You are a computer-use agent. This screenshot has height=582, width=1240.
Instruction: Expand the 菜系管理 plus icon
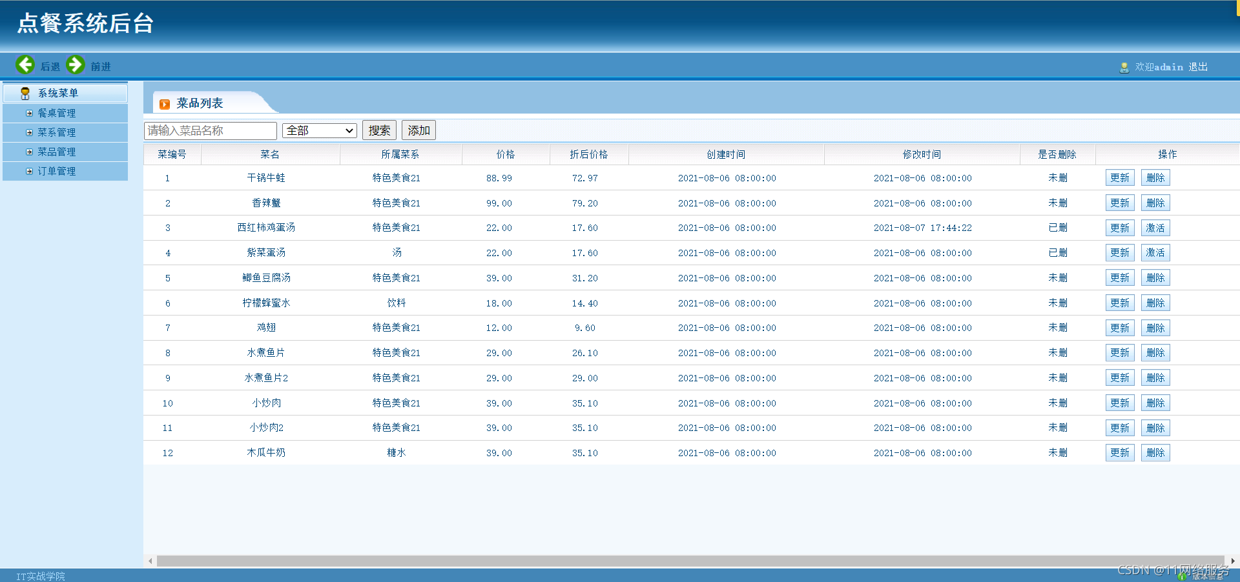pyautogui.click(x=29, y=132)
